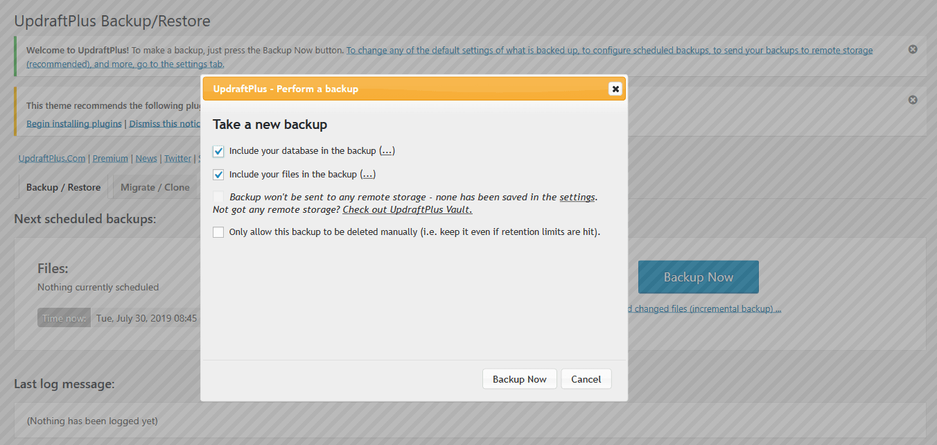This screenshot has height=445, width=937.
Task: Select the Backup / Restore tab
Action: pos(63,187)
